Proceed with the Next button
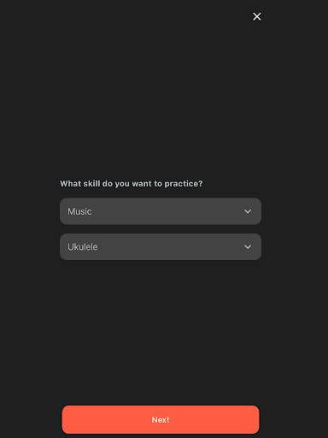 (x=161, y=419)
